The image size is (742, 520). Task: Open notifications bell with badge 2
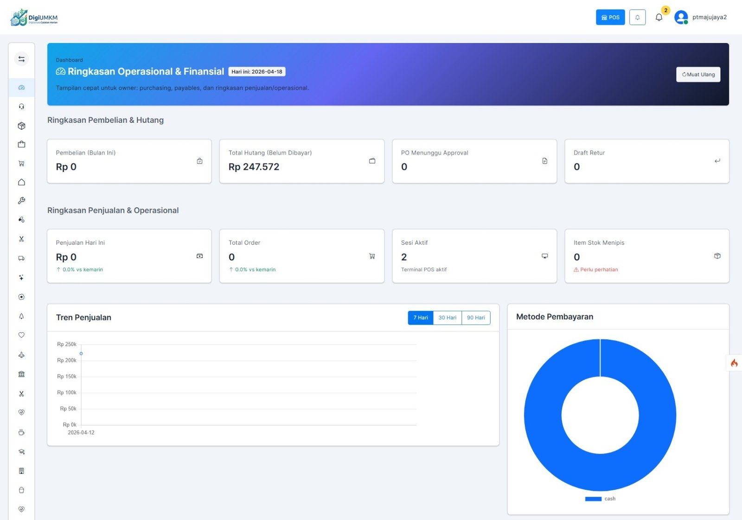click(659, 17)
